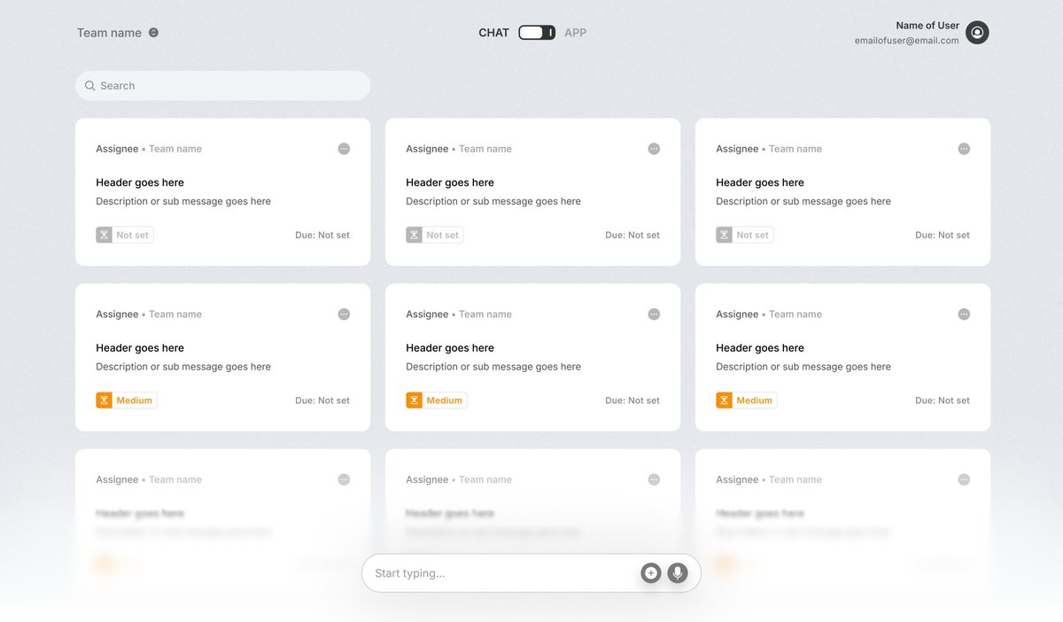The image size is (1063, 622).
Task: Open more options on left-column Medium card
Action: pyautogui.click(x=344, y=315)
